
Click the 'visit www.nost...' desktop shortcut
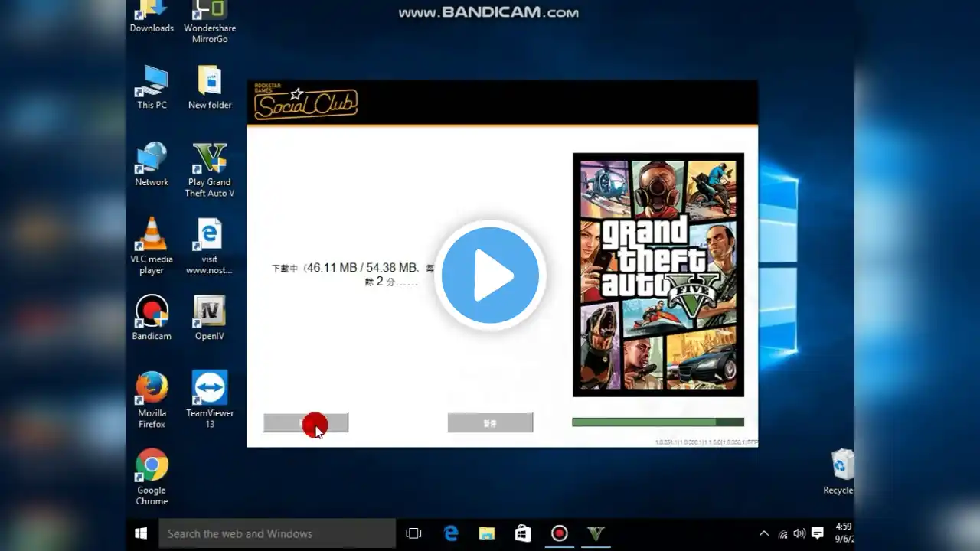209,246
